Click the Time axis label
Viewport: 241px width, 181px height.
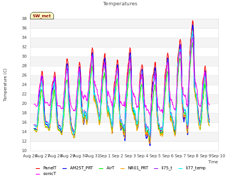point(213,162)
